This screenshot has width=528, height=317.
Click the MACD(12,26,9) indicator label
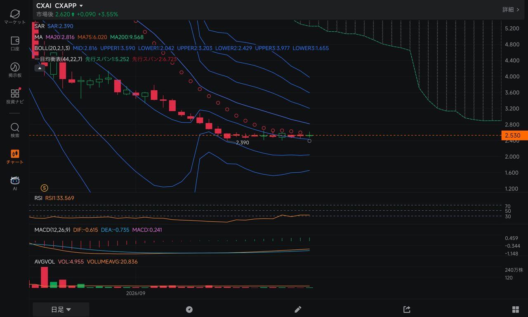[x=52, y=230]
